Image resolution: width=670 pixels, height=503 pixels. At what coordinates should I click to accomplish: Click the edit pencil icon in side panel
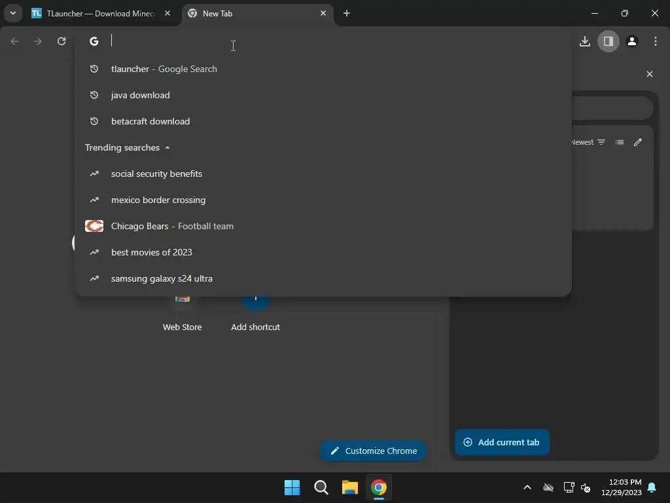[637, 142]
